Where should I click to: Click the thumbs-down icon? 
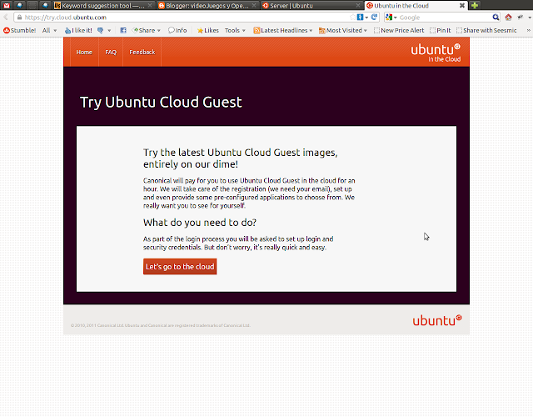coord(100,30)
